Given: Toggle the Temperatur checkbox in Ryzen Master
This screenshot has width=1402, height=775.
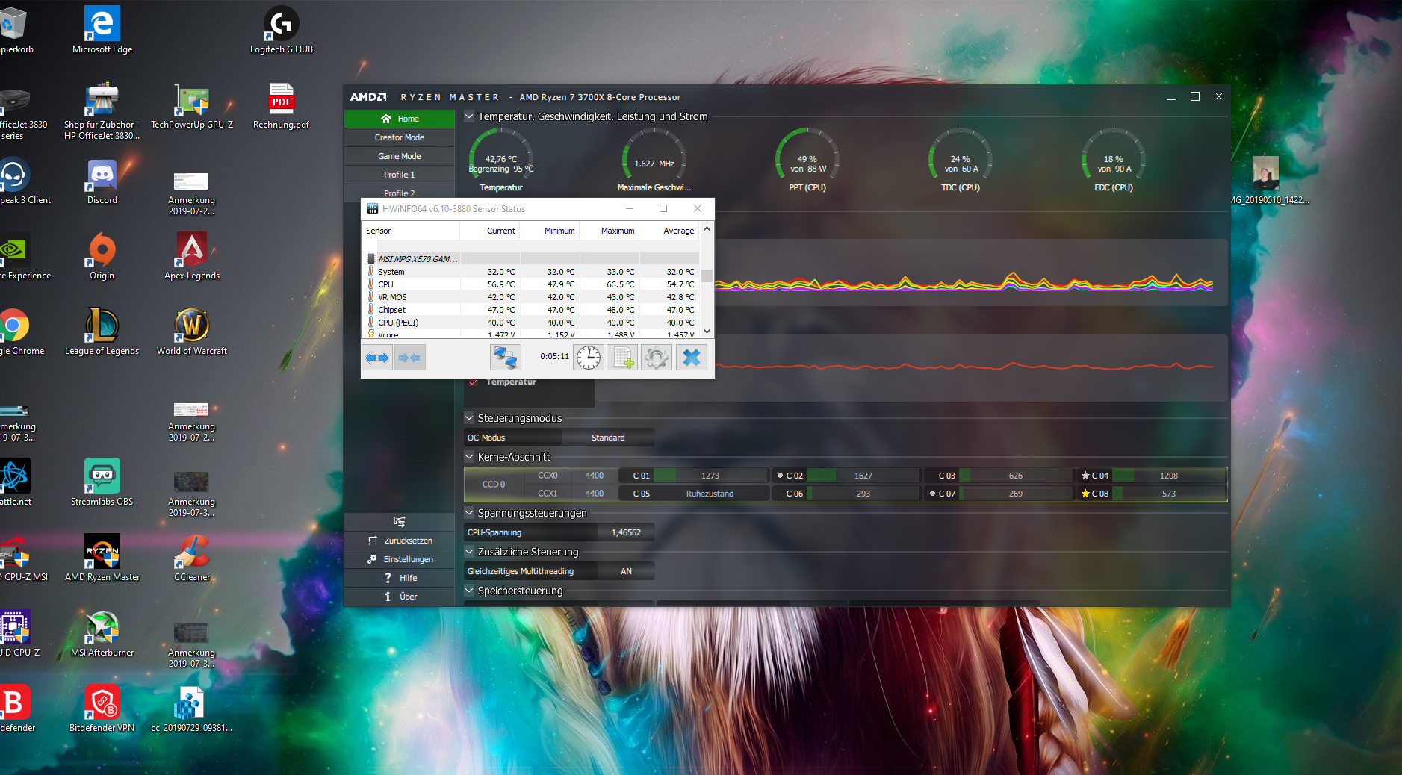Looking at the screenshot, I should [x=474, y=382].
